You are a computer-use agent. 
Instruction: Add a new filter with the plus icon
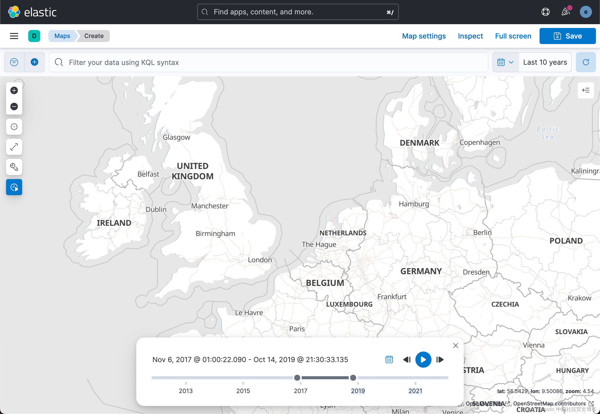(34, 62)
